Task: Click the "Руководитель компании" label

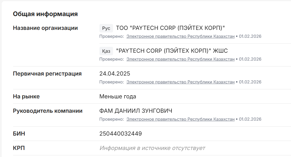Action: pyautogui.click(x=48, y=111)
